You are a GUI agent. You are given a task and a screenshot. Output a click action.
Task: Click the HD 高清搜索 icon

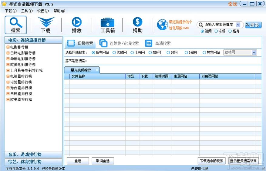[149, 43]
